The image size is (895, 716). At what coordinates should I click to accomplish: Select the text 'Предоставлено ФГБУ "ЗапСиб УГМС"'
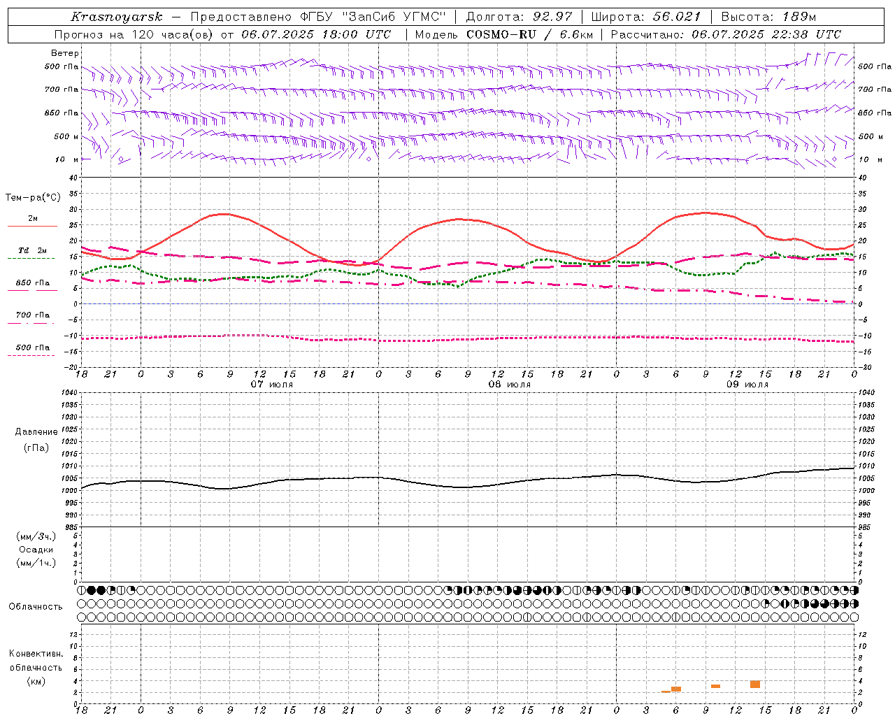coord(318,17)
